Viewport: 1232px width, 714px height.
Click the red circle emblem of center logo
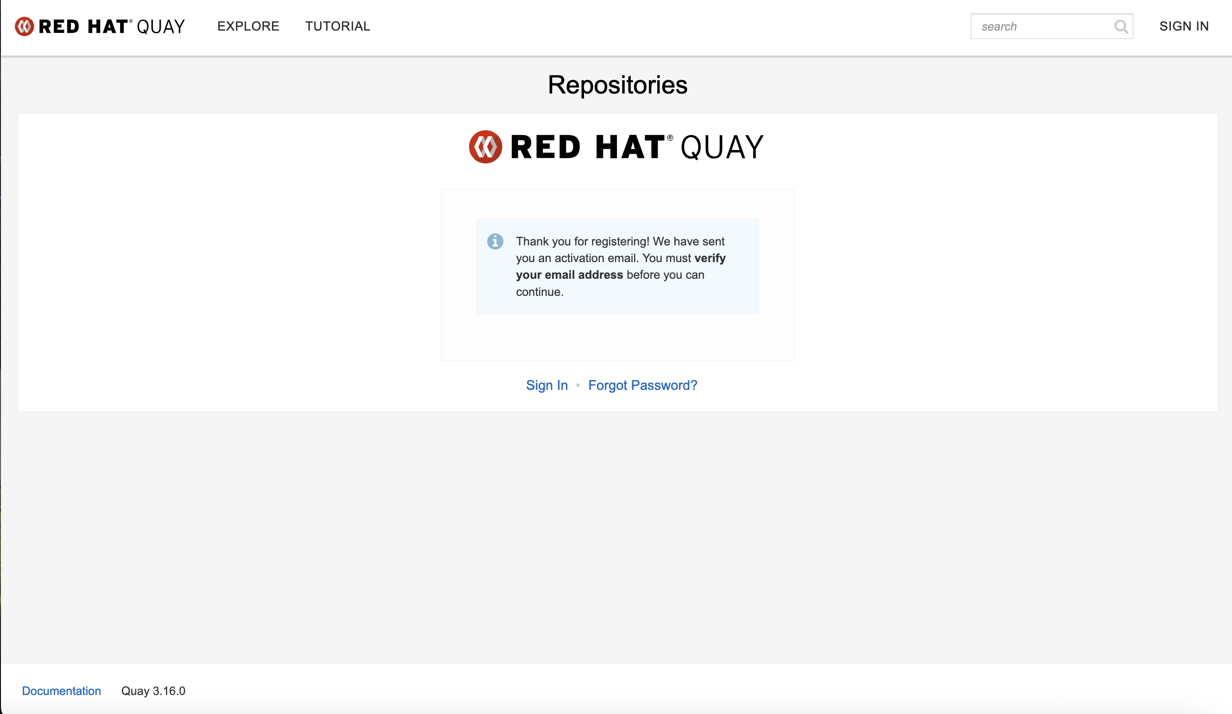(x=485, y=147)
